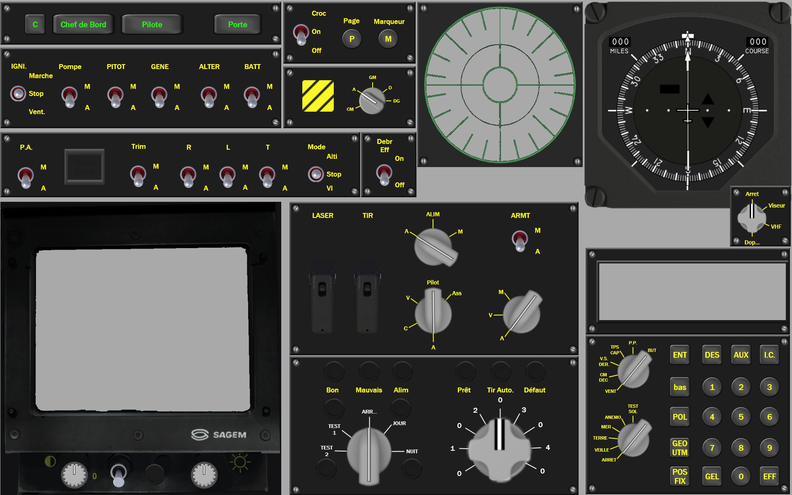Toggle the P.A. autopilot switch
792x495 pixels.
point(26,178)
